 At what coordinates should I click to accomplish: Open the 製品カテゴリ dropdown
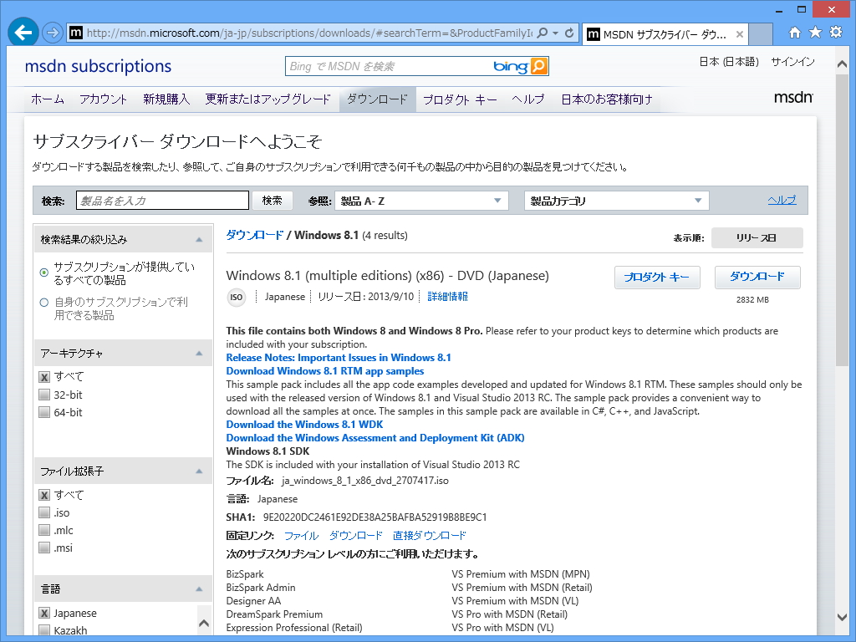(616, 200)
